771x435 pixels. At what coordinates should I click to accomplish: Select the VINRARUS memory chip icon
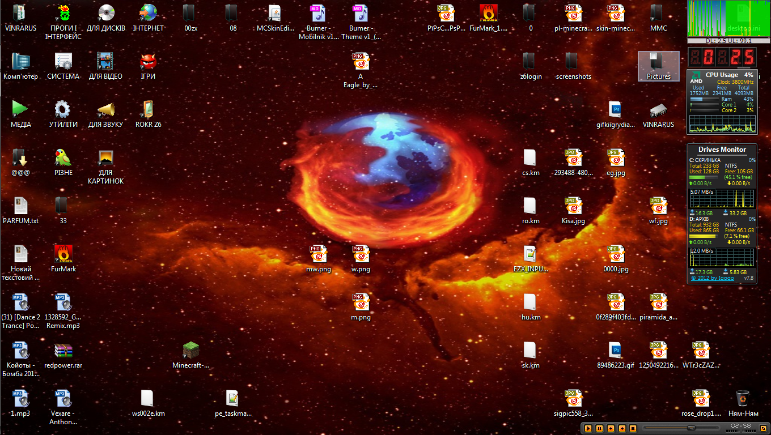tap(658, 114)
